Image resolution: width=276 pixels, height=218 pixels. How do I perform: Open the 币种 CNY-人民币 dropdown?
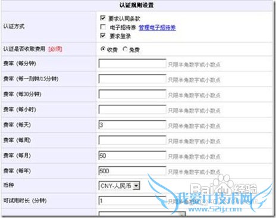(120, 186)
